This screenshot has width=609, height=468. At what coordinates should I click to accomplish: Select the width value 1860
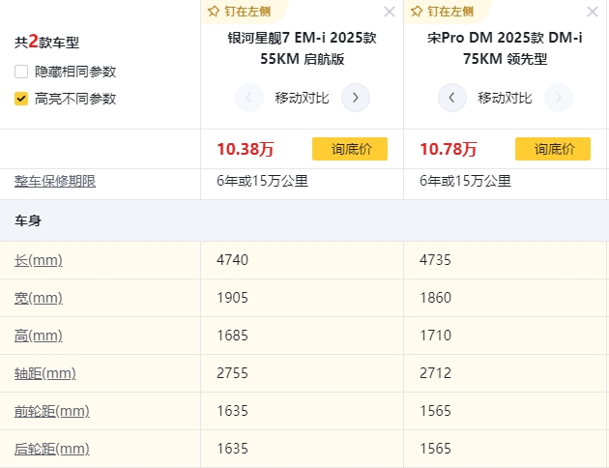(435, 298)
